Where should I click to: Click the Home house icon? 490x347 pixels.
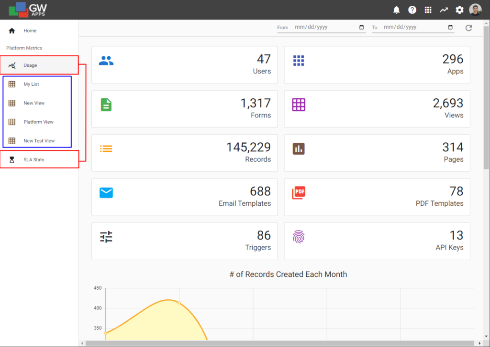12,31
